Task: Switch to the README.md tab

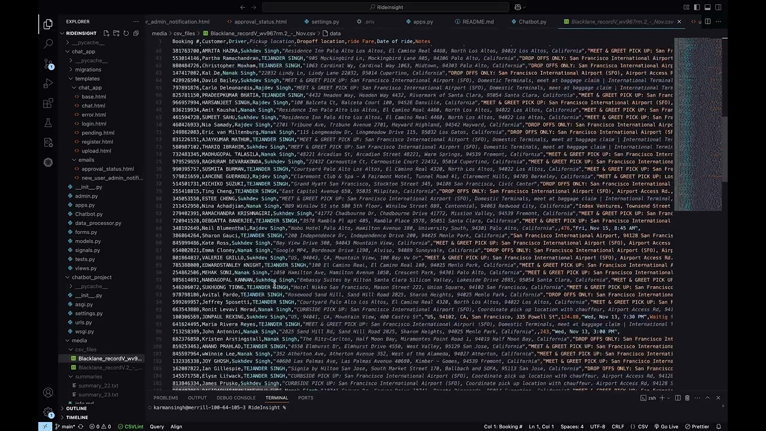Action: [478, 22]
